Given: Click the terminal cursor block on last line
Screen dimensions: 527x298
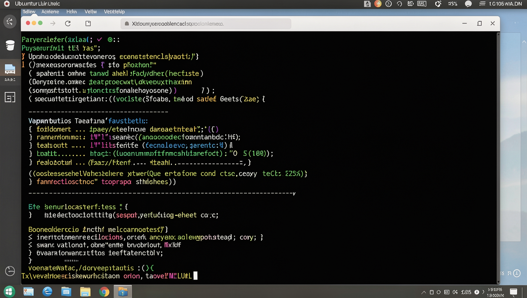Looking at the screenshot, I should 195,276.
